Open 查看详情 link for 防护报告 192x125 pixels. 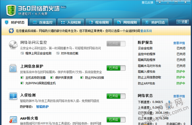pyautogui.click(x=179, y=43)
